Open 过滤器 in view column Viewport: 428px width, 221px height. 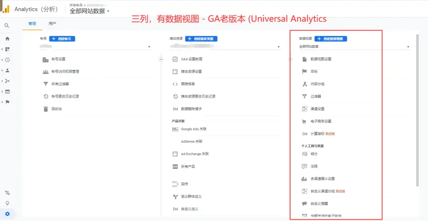coord(316,96)
